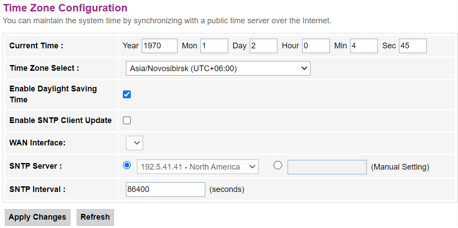Hit the Refresh button
This screenshot has height=228, width=458.
[95, 217]
